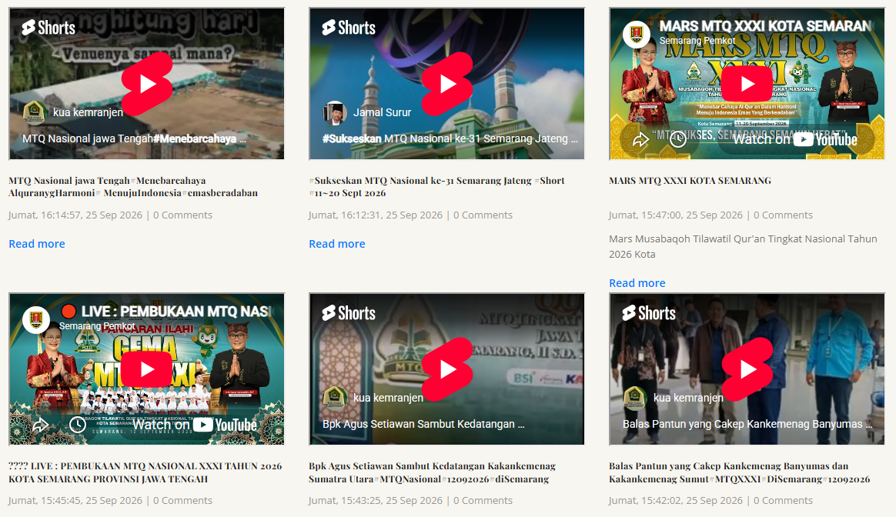Open kua kemranjen avatar on Balas Pantun short
This screenshot has height=517, width=896.
(634, 398)
